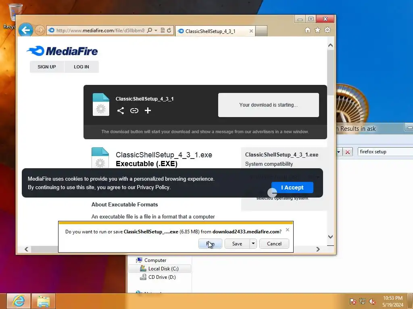Image resolution: width=413 pixels, height=309 pixels.
Task: Minimize the Internet Explorer window
Action: 300,19
